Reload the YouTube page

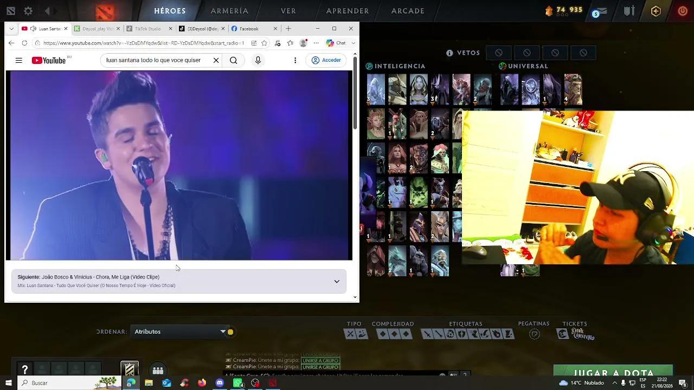24,43
